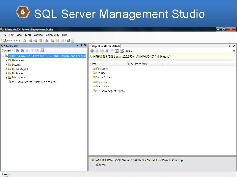Expand the Security node in Object Explorer
This screenshot has width=237, height=177.
click(x=6, y=65)
